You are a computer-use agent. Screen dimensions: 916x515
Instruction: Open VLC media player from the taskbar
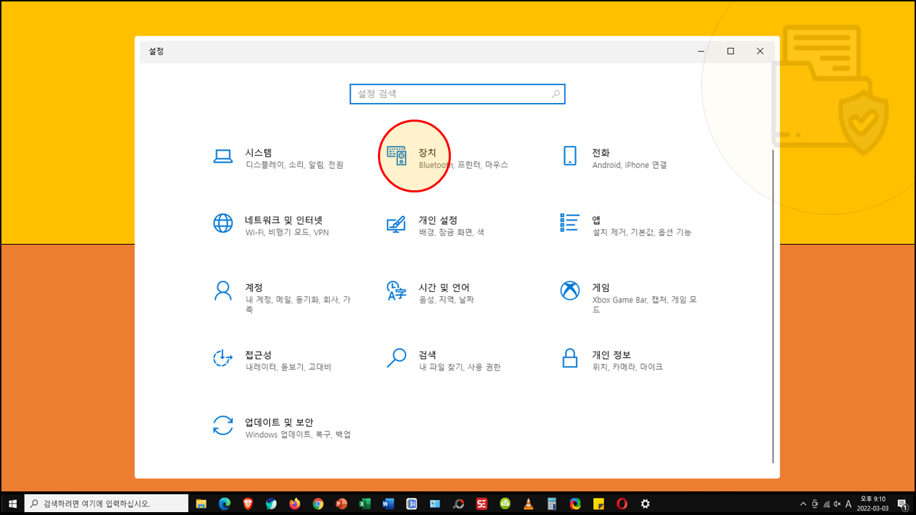(528, 504)
